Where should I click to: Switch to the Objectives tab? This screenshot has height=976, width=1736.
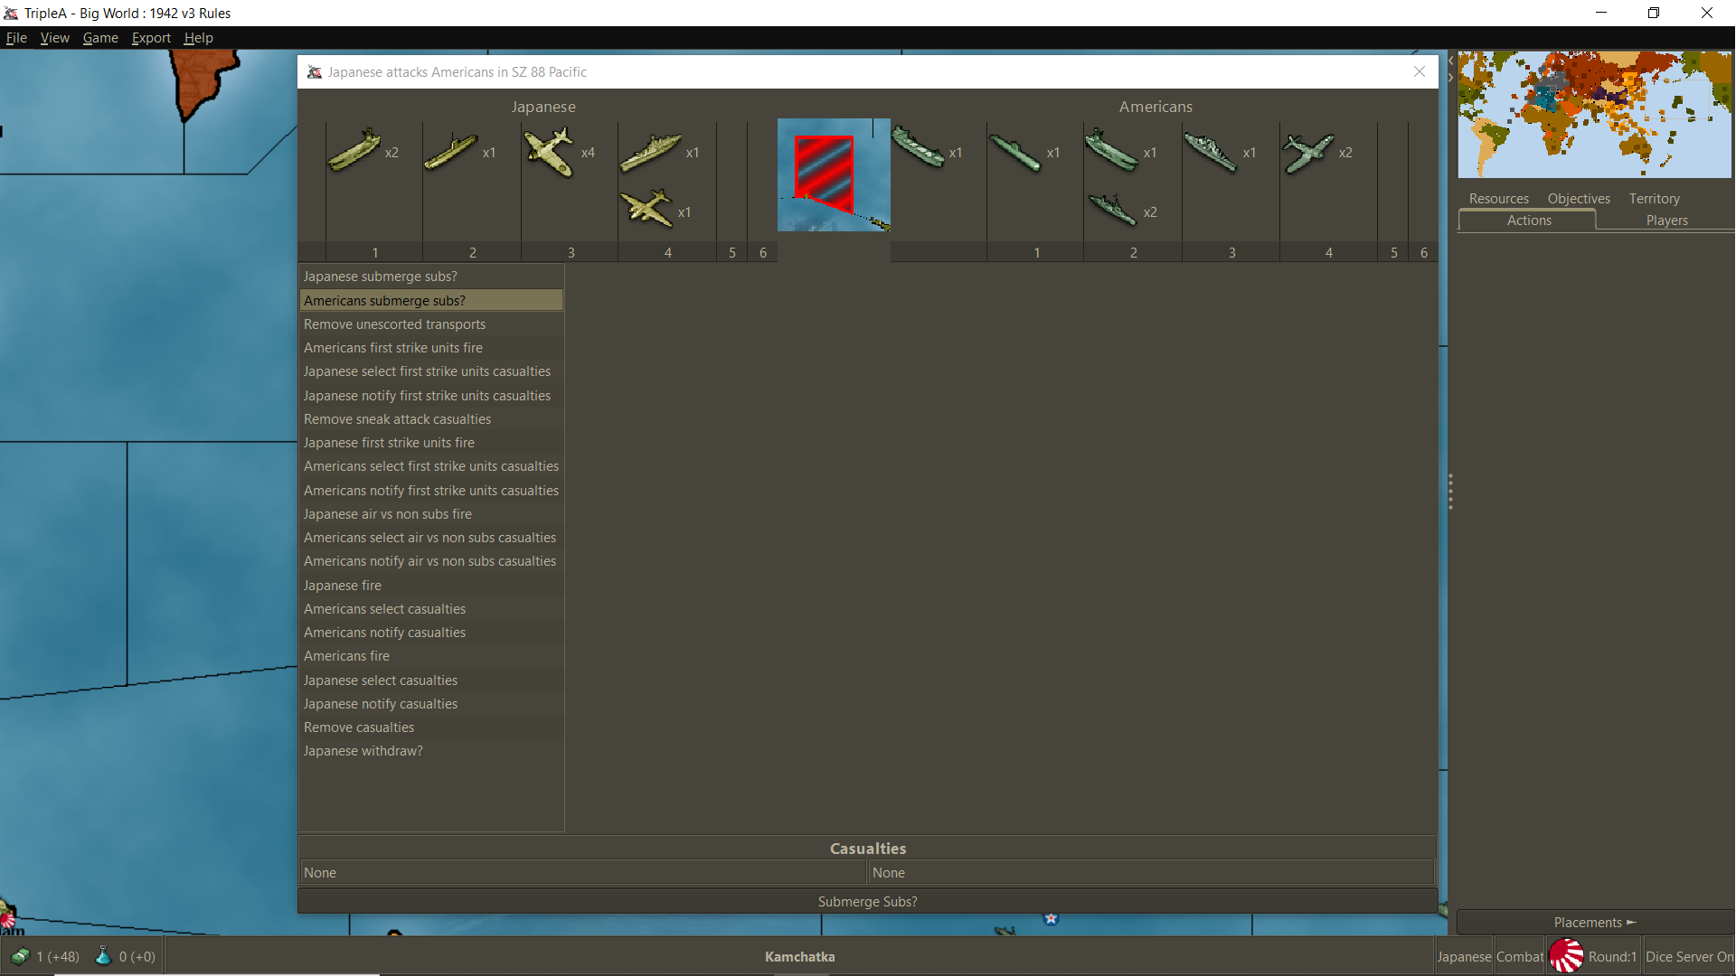(x=1578, y=199)
